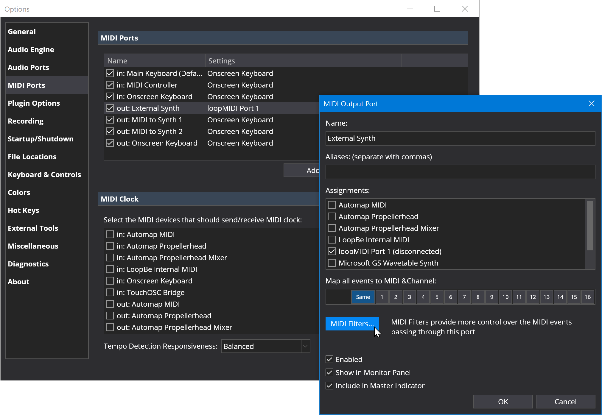Screen dimensions: 602x415
Task: Open the Tempo Detection Responsiveness dropdown
Action: 266,346
